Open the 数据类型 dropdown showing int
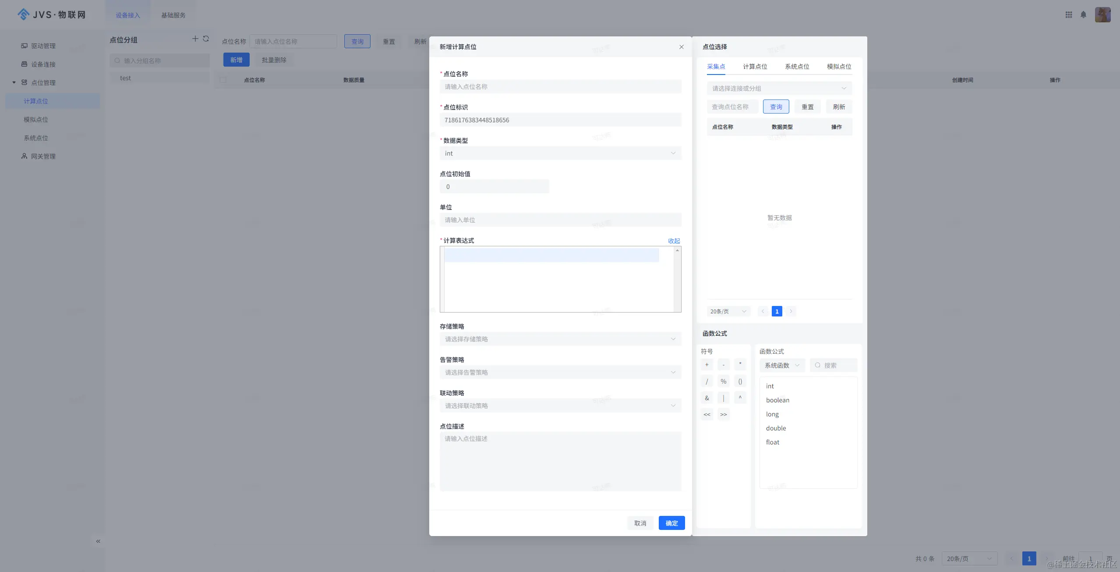The height and width of the screenshot is (572, 1120). (x=560, y=153)
